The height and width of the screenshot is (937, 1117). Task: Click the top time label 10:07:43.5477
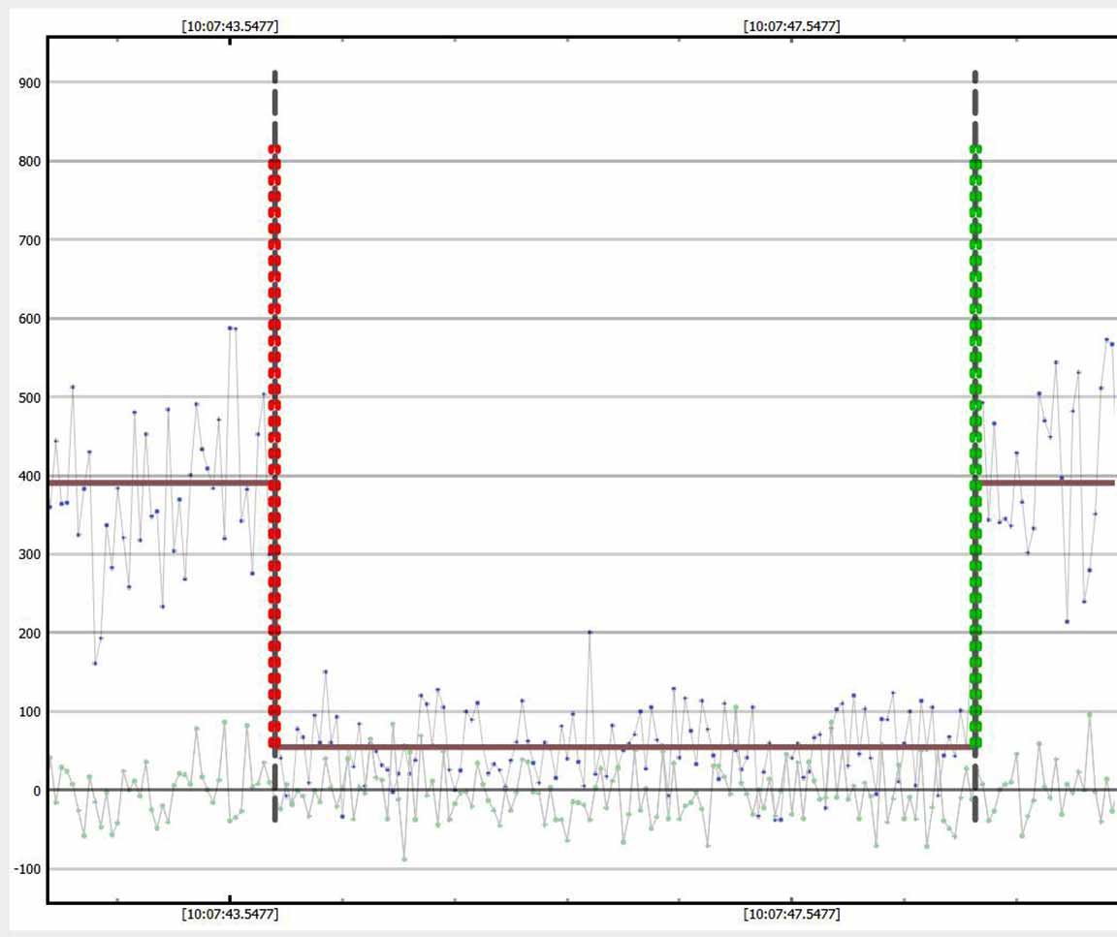[x=230, y=26]
